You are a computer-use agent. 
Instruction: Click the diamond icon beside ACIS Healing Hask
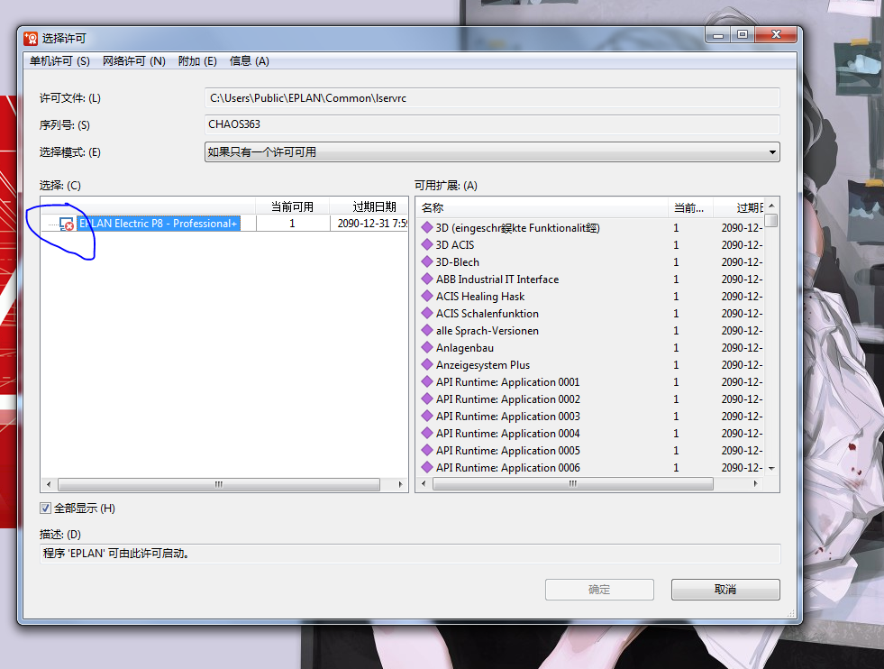click(427, 296)
